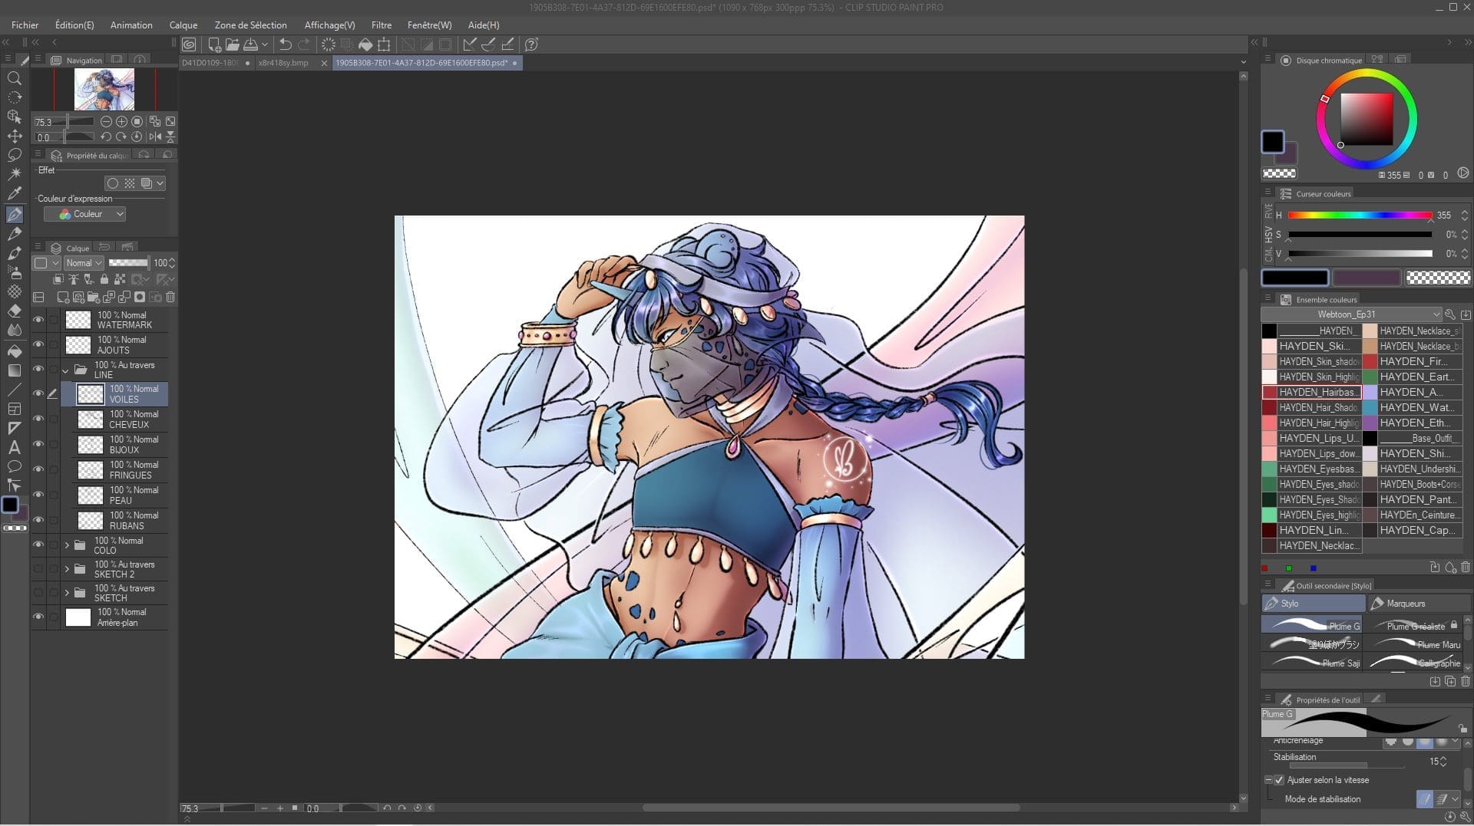Expand the SKETCH 2 layer folder
The width and height of the screenshot is (1474, 826).
coord(67,569)
